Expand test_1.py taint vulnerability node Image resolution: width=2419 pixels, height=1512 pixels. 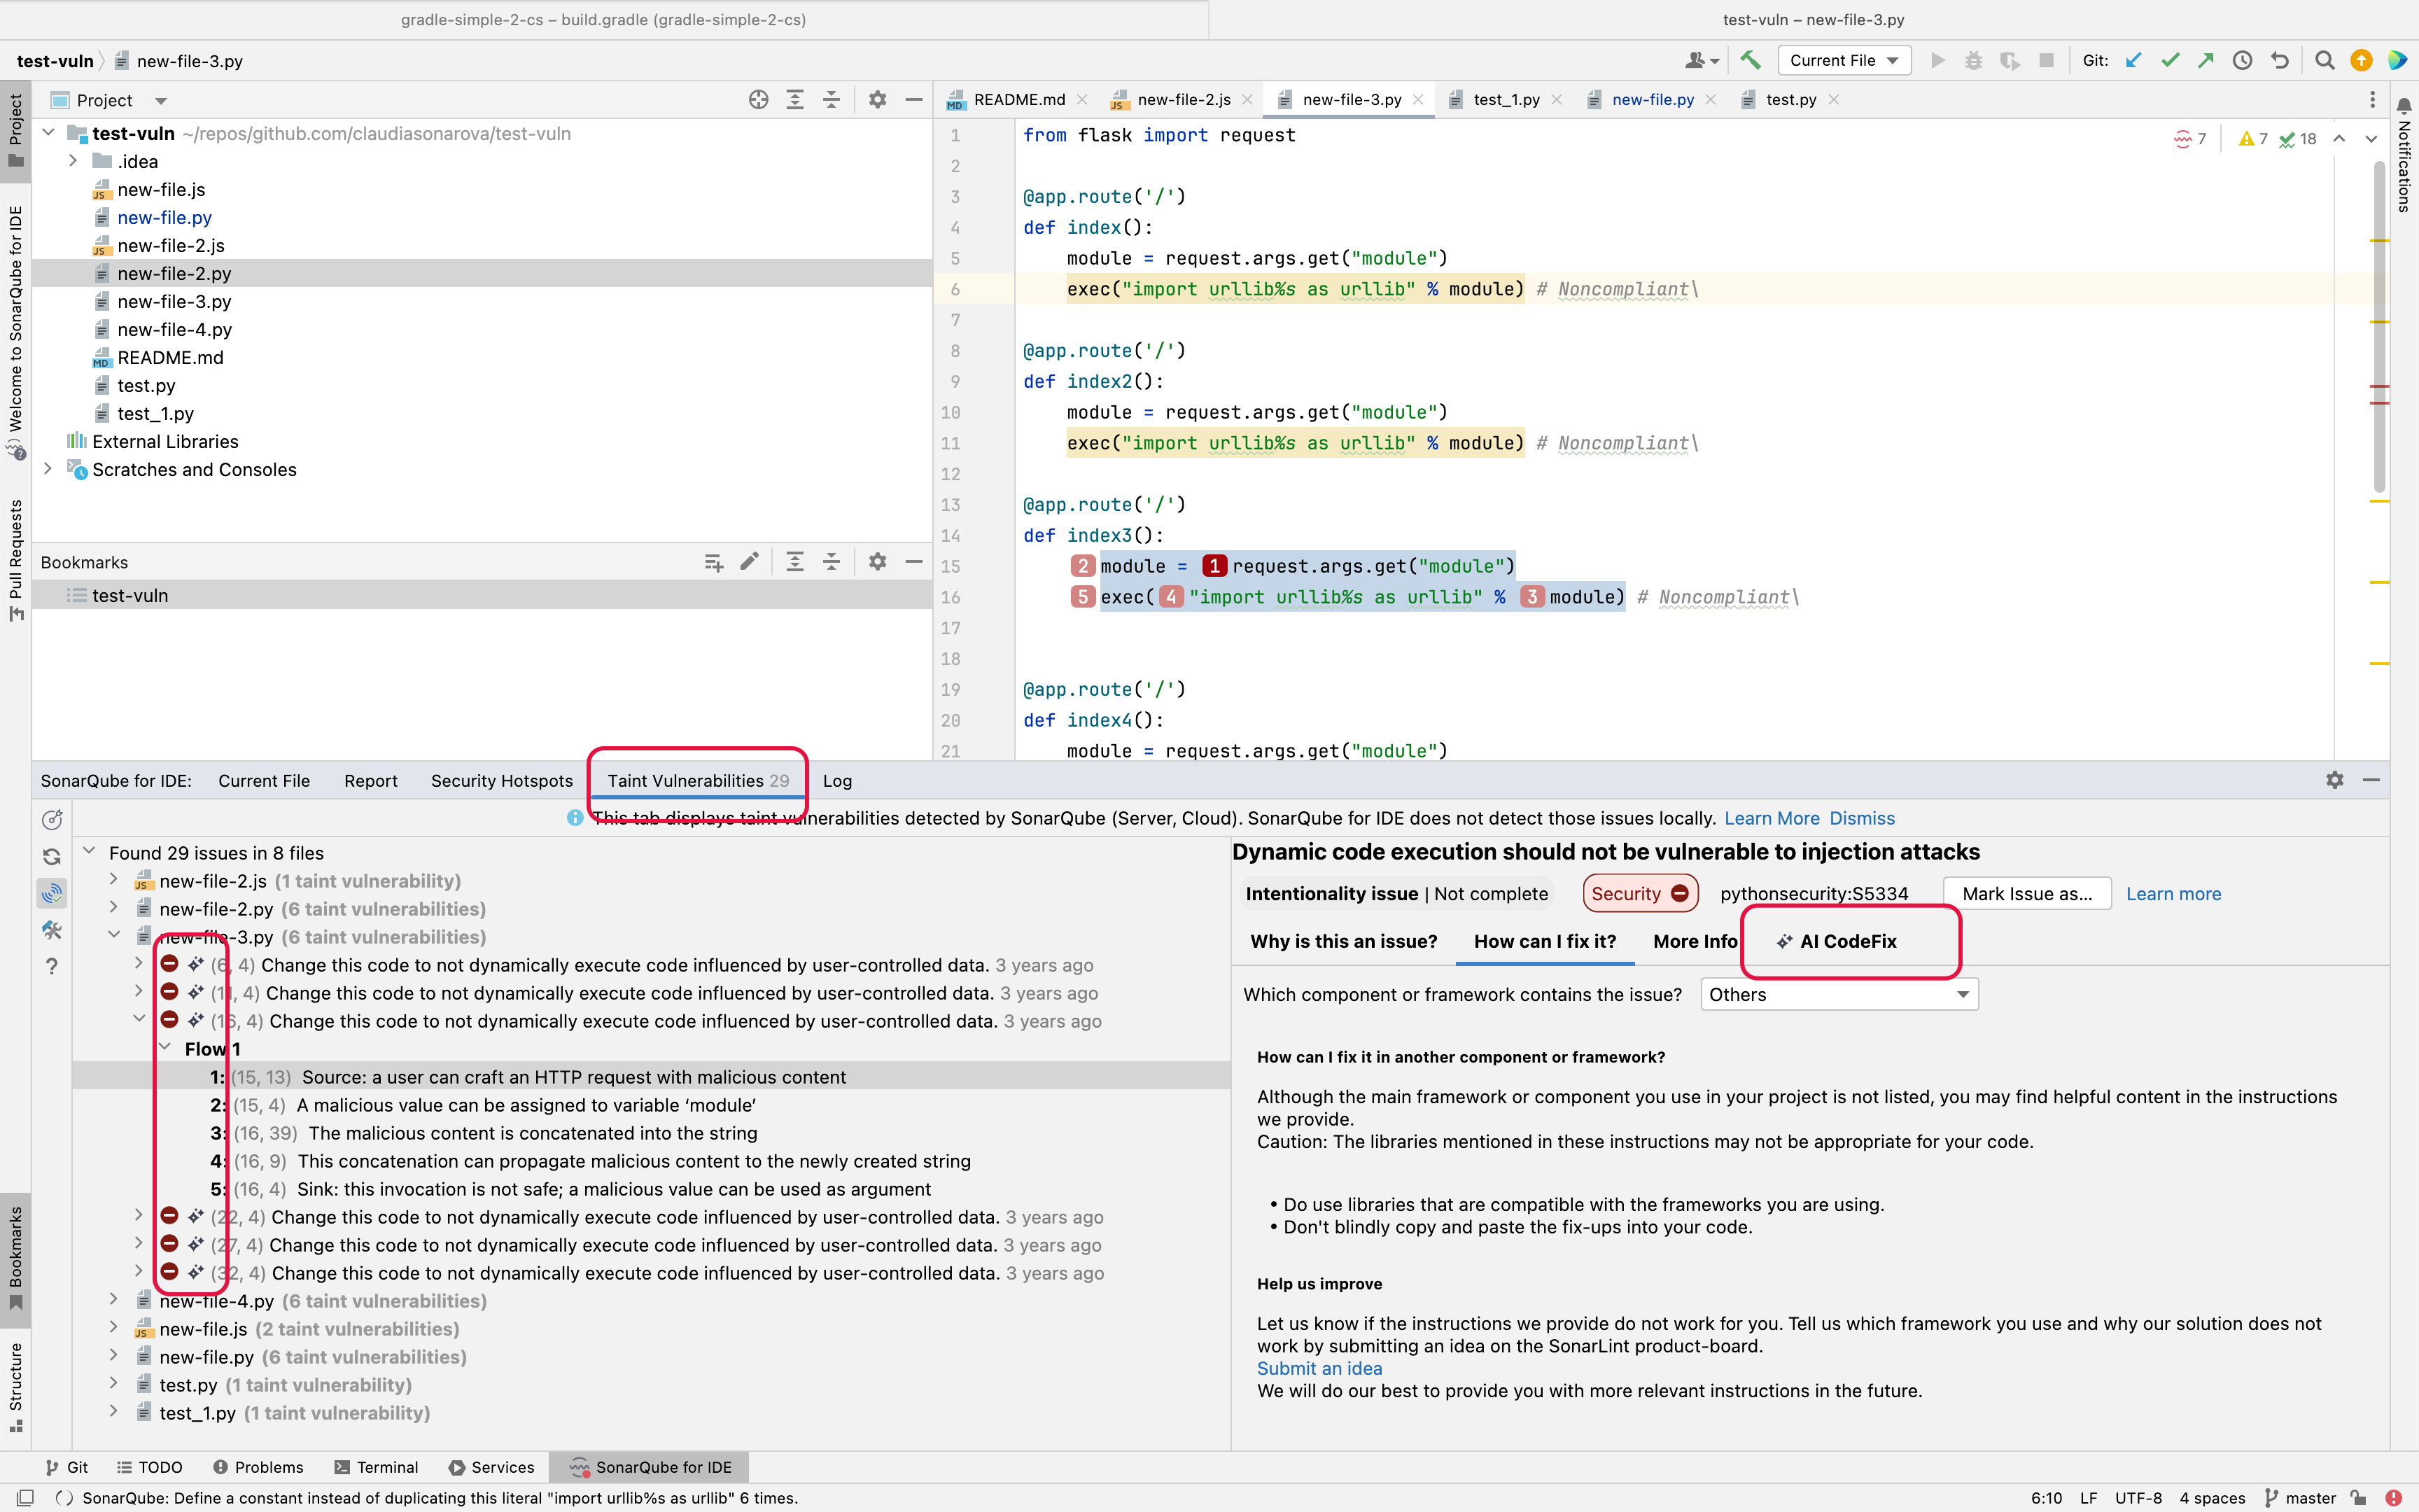click(114, 1412)
